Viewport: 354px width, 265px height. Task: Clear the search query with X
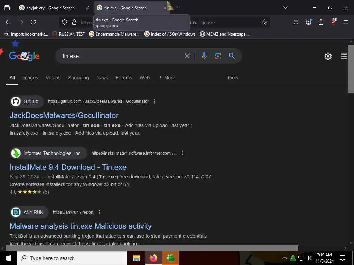click(x=187, y=56)
